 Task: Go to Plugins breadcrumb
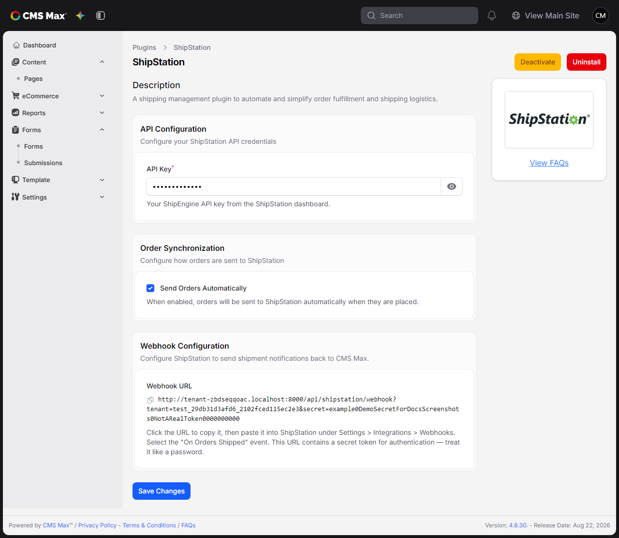(x=144, y=47)
